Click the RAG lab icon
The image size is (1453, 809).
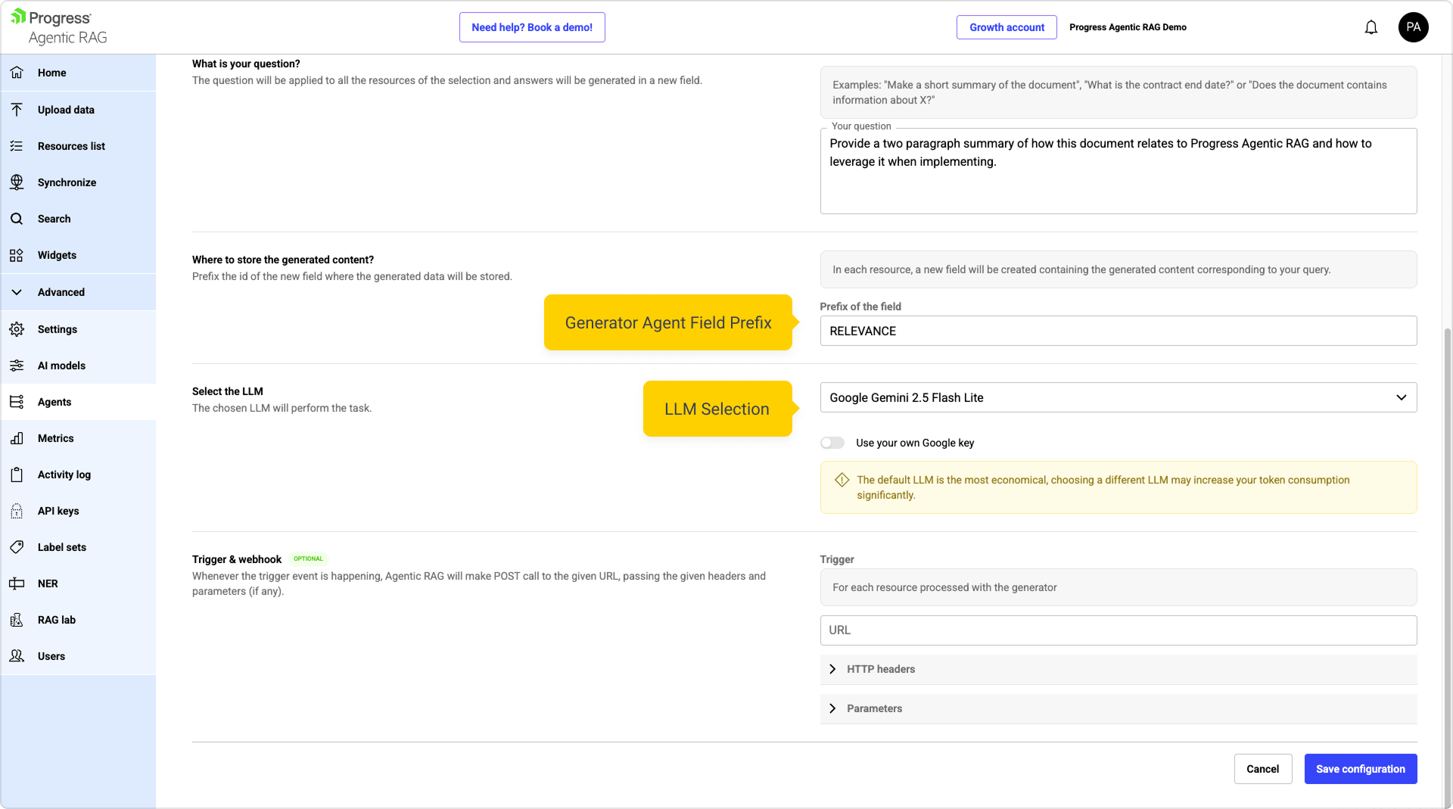(17, 620)
